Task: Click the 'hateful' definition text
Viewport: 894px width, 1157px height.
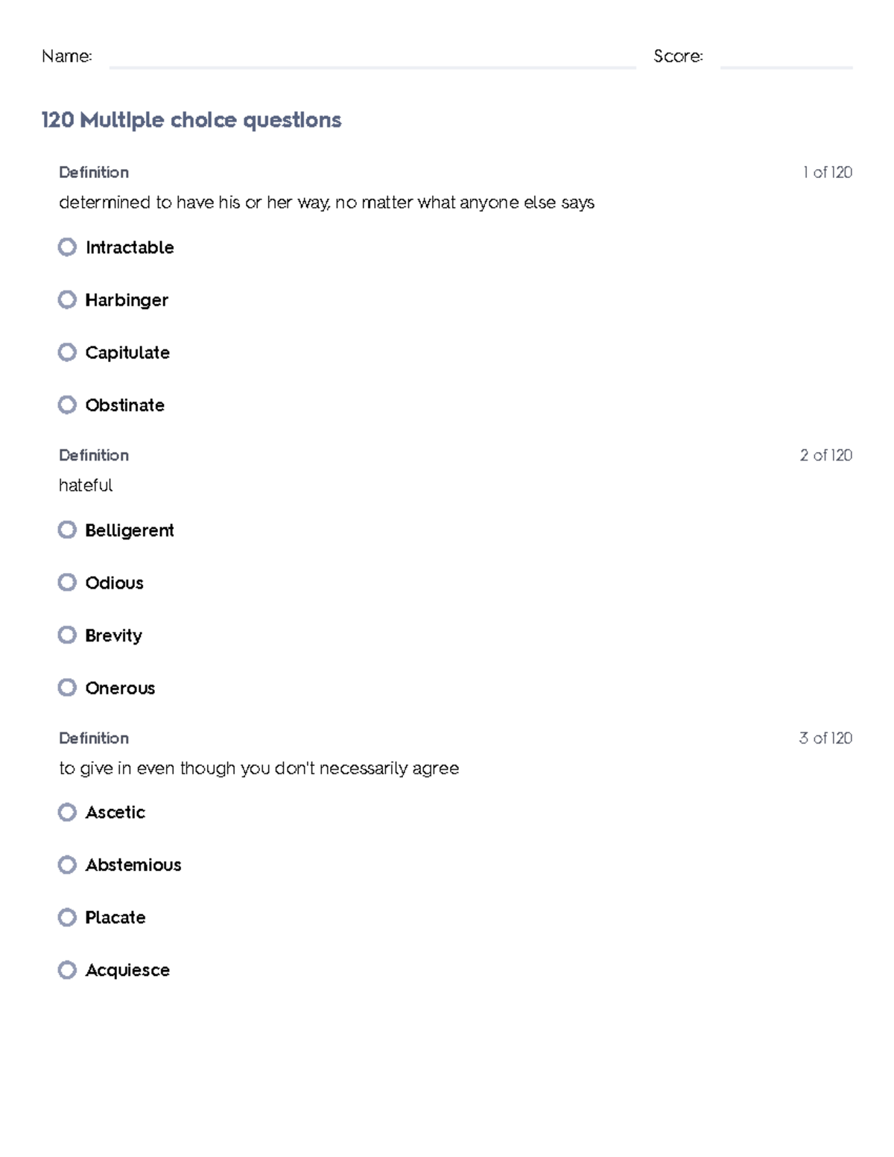Action: 86,485
